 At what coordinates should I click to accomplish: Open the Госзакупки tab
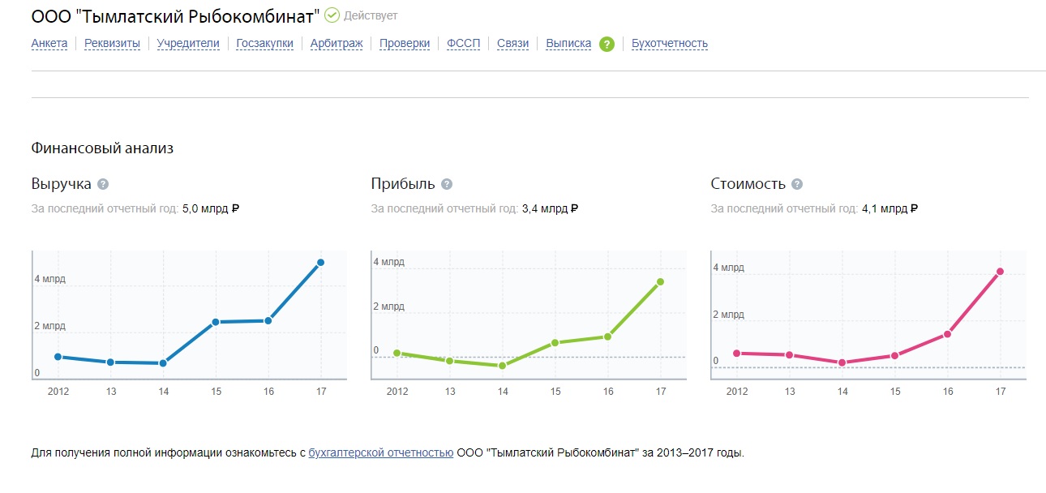click(265, 44)
